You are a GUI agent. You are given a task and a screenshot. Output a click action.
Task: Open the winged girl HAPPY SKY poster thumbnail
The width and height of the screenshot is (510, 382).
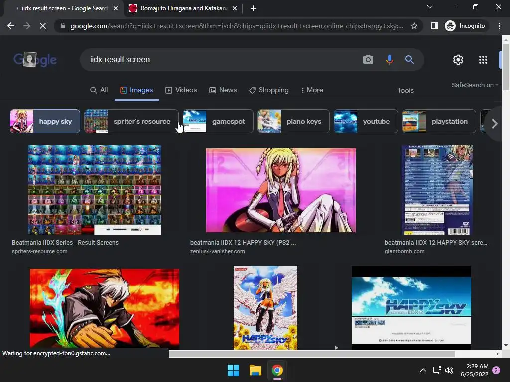[x=265, y=307]
